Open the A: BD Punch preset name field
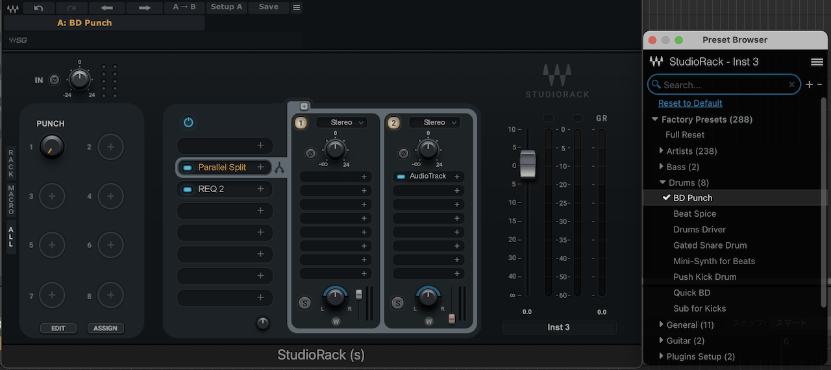The image size is (831, 370). click(x=105, y=23)
